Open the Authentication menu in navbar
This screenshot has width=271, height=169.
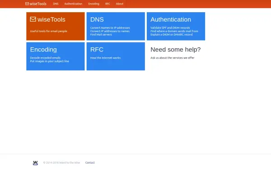[x=73, y=4]
